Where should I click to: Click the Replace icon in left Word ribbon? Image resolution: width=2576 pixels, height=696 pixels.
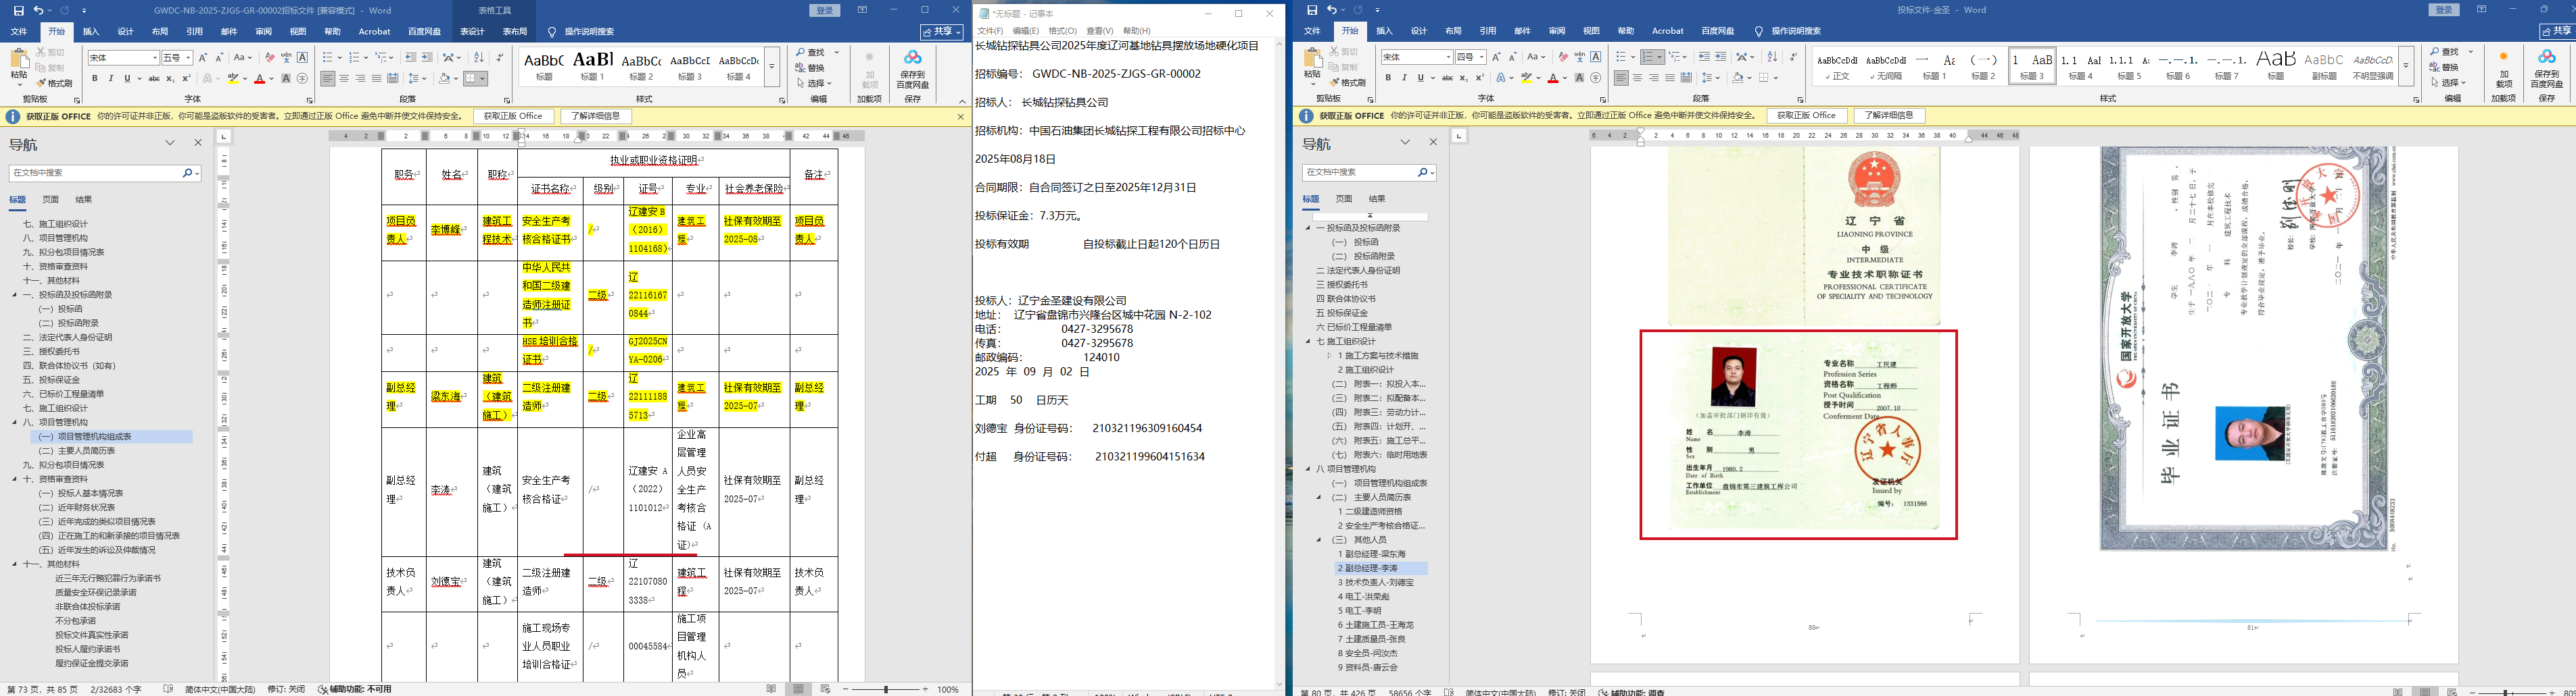point(810,68)
